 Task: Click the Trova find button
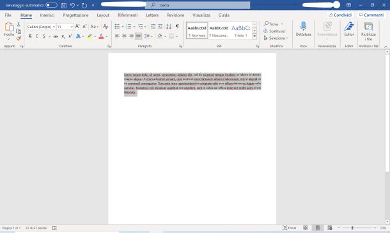271,24
